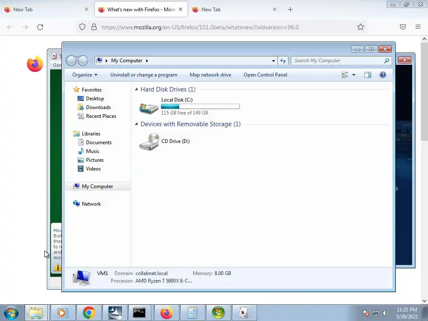This screenshot has height=321, width=428.
Task: Close the What's new with Firefox tab
Action: click(x=181, y=9)
